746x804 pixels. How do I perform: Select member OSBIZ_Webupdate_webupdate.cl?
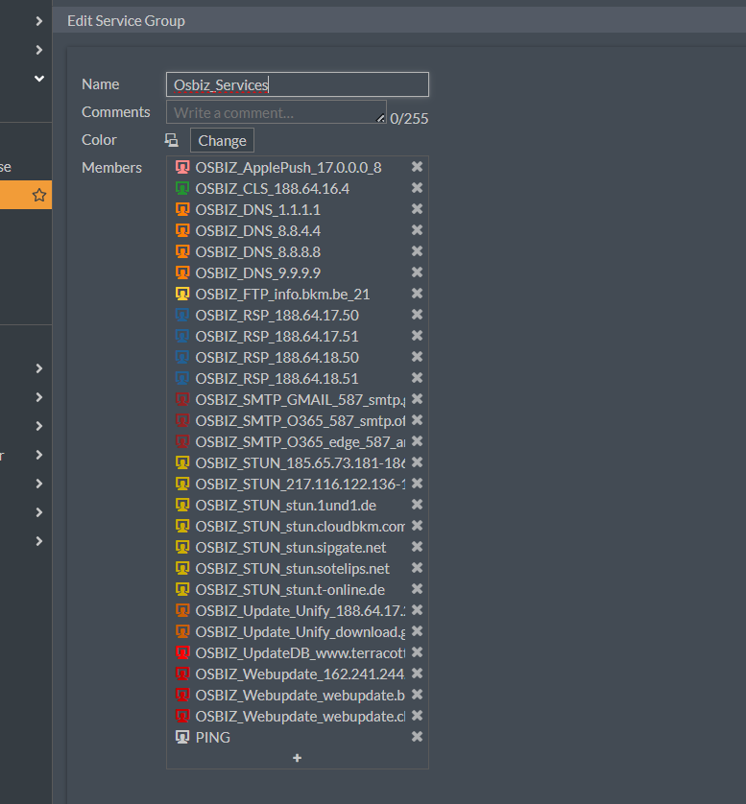pyautogui.click(x=301, y=717)
